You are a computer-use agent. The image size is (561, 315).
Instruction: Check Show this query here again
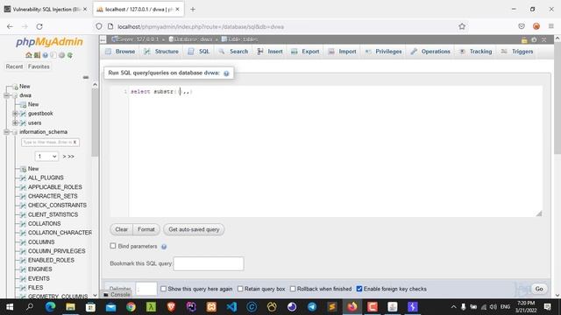point(164,289)
